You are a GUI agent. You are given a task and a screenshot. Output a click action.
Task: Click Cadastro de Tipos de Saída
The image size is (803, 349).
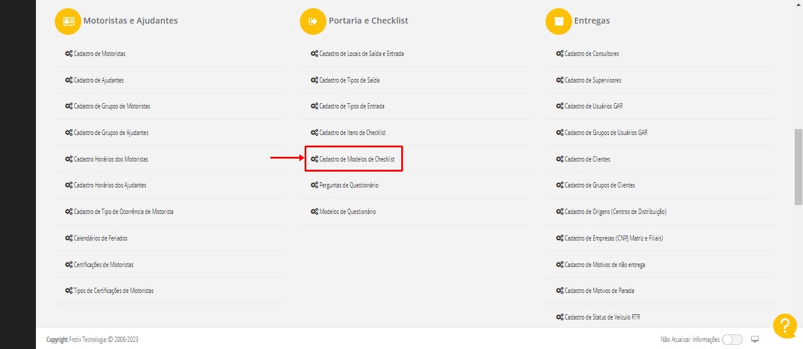349,80
